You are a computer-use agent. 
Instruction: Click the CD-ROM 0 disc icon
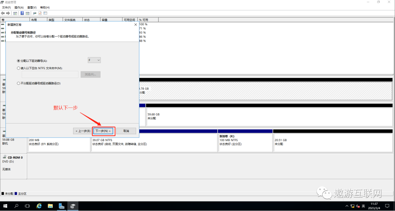click(x=4, y=157)
